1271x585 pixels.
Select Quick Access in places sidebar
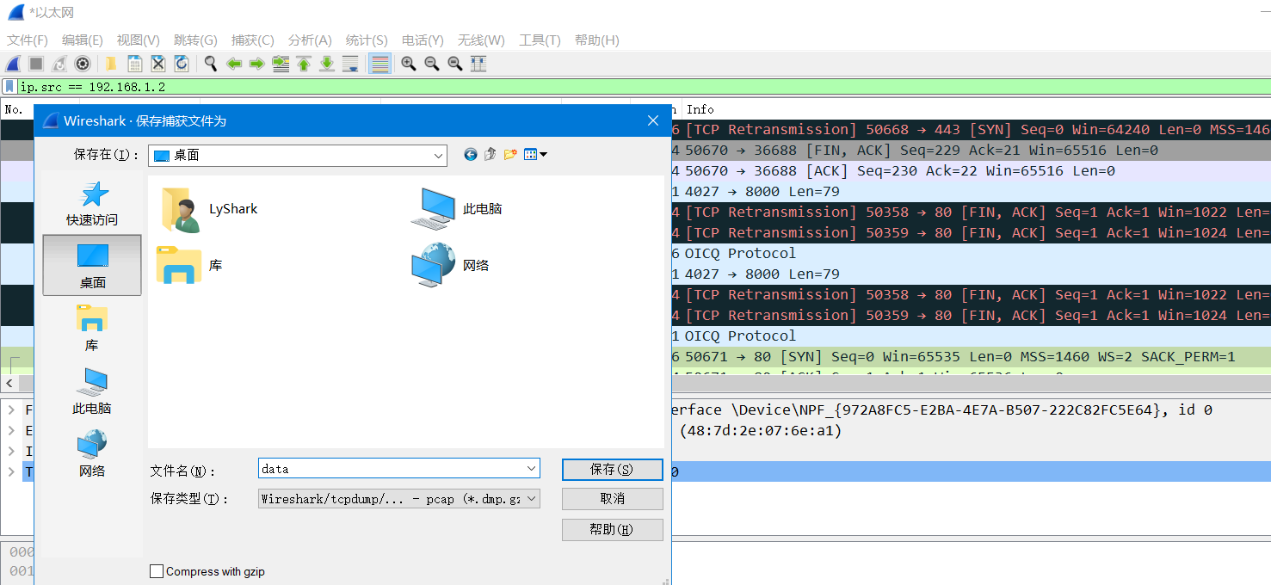tap(92, 203)
